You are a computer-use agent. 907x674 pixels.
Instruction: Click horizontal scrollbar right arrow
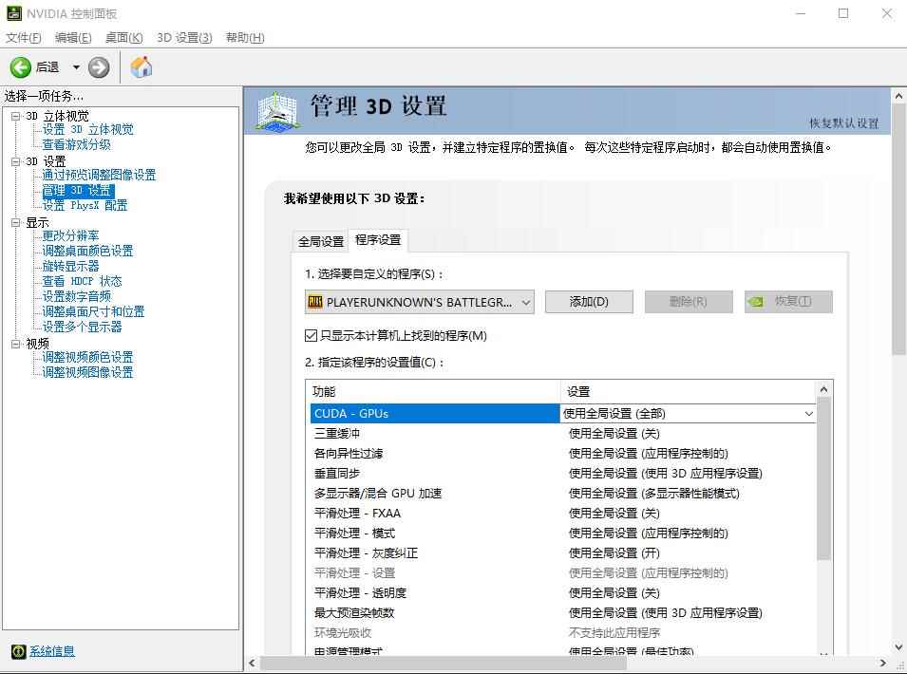(x=882, y=663)
